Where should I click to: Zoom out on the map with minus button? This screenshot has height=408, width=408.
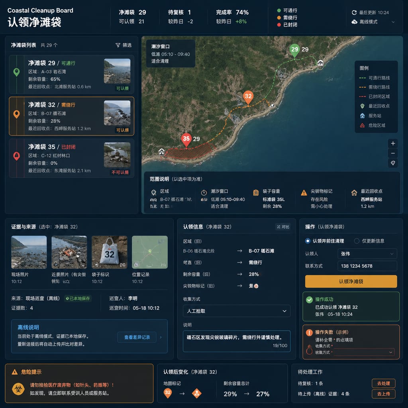393,153
